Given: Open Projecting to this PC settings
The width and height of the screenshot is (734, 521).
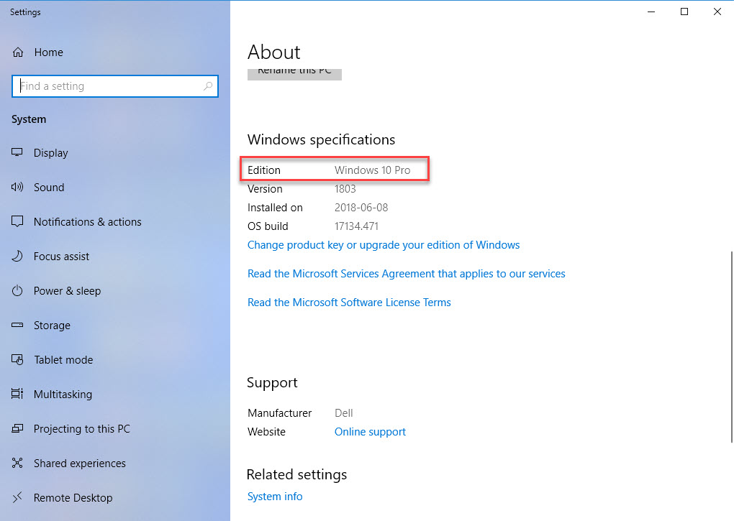Looking at the screenshot, I should coord(81,429).
